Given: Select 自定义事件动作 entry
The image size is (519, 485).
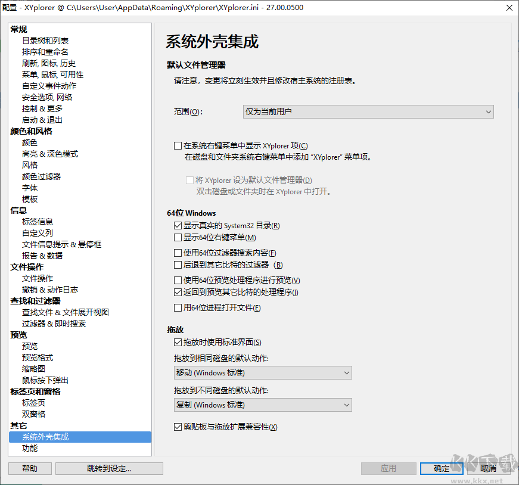Looking at the screenshot, I should (x=49, y=86).
